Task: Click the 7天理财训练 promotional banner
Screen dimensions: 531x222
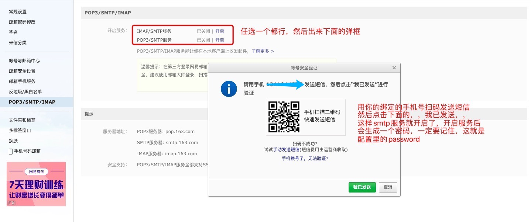Action: [x=36, y=184]
